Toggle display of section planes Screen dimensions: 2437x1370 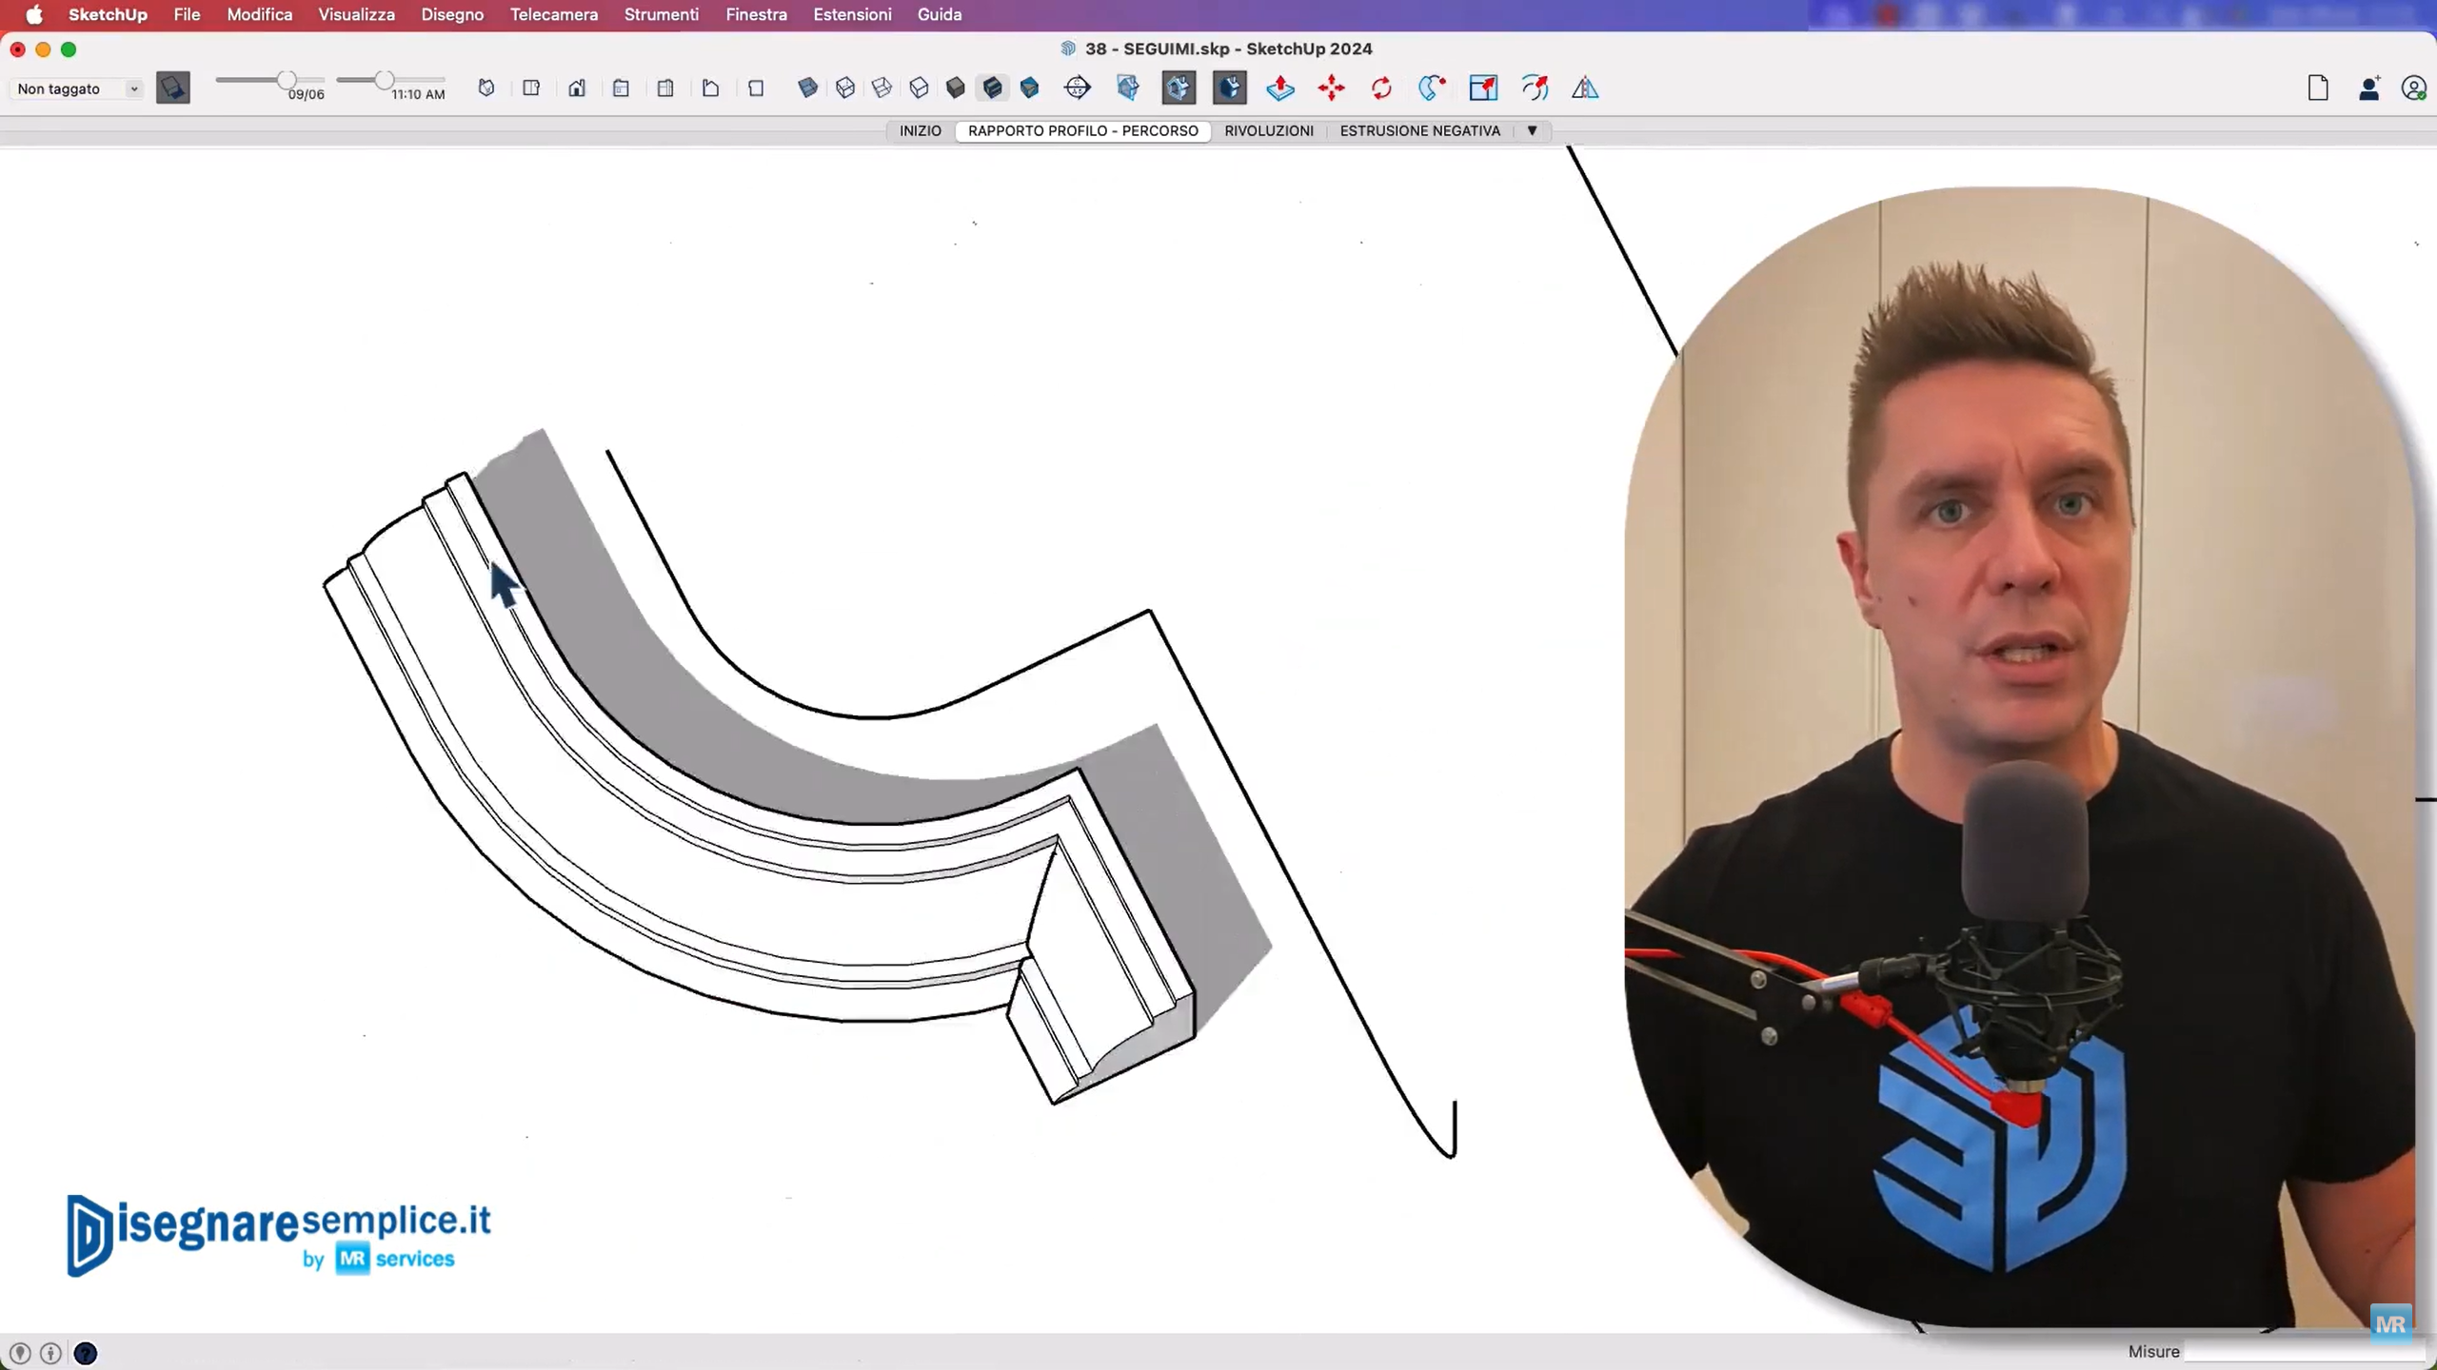click(x=1128, y=88)
